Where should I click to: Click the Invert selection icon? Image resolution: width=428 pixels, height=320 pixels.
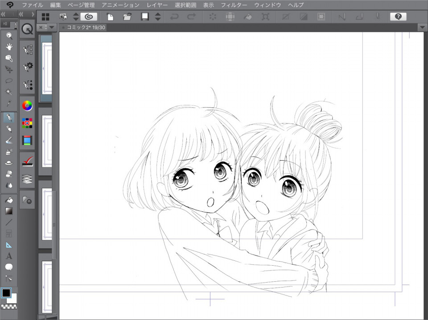click(303, 17)
